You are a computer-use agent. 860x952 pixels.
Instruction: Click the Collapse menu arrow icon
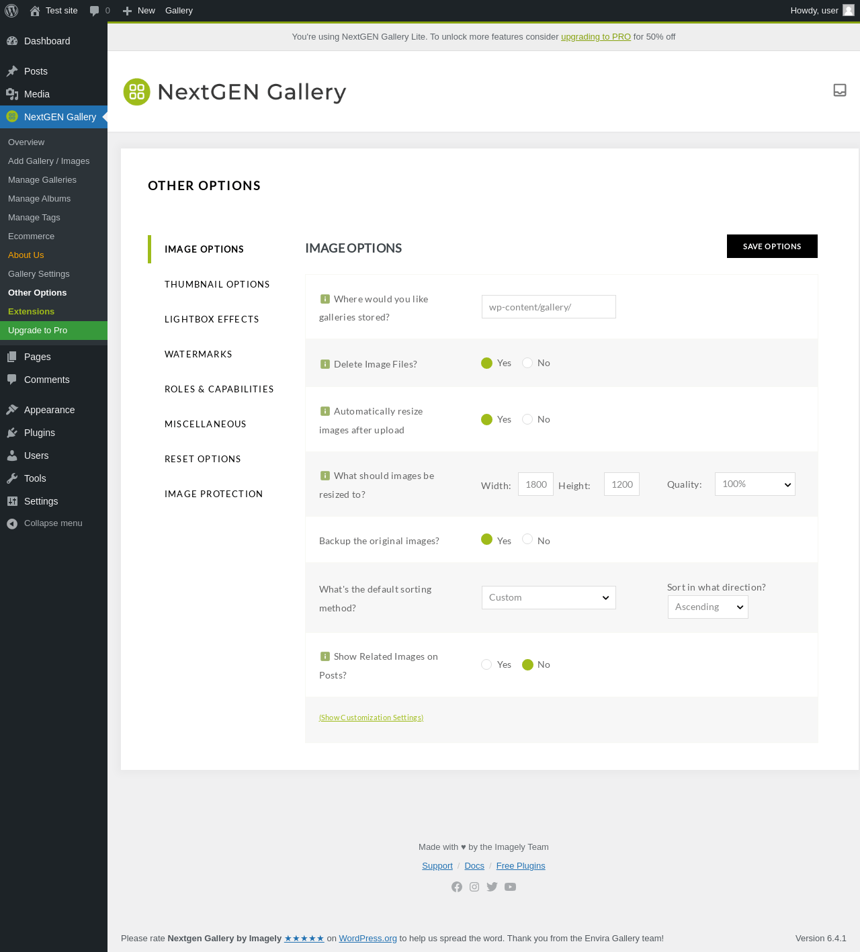[12, 523]
